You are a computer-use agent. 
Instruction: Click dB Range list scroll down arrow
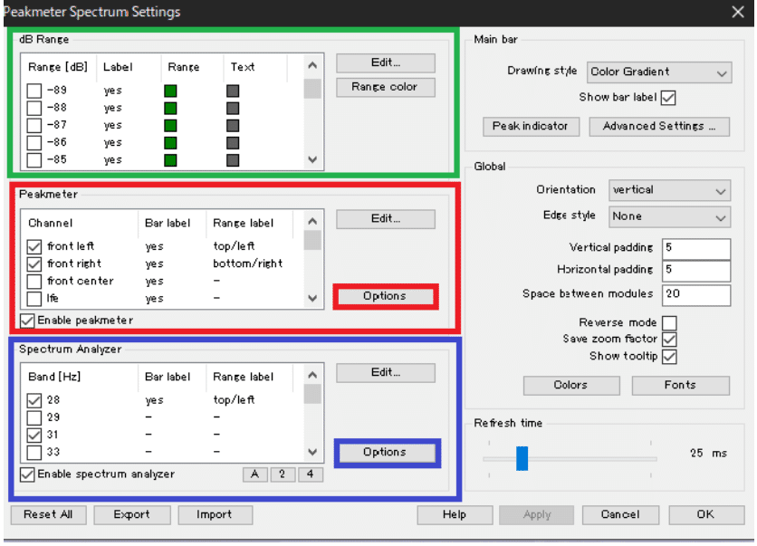click(312, 159)
